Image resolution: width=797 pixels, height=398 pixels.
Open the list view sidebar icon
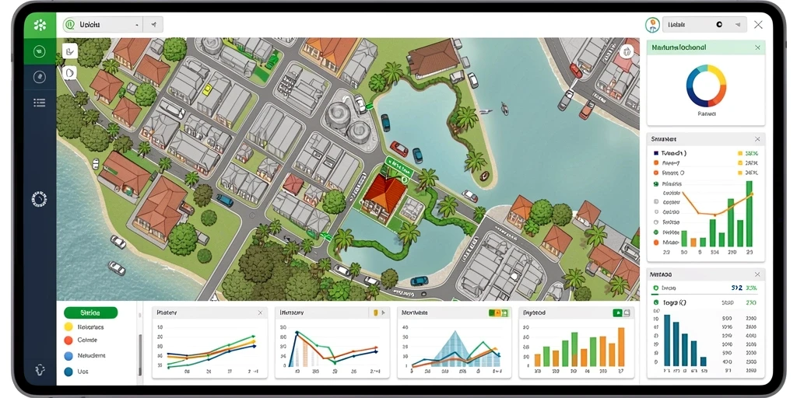pos(40,103)
